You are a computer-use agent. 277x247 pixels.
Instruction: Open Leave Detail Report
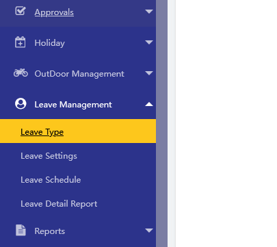pos(59,204)
